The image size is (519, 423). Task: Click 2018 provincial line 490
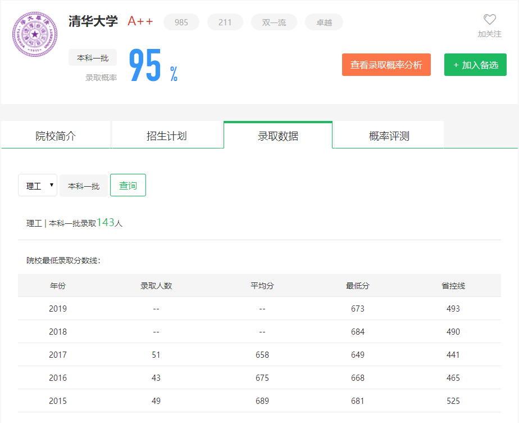tap(453, 332)
